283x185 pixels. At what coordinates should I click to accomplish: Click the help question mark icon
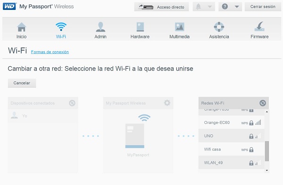click(x=225, y=7)
